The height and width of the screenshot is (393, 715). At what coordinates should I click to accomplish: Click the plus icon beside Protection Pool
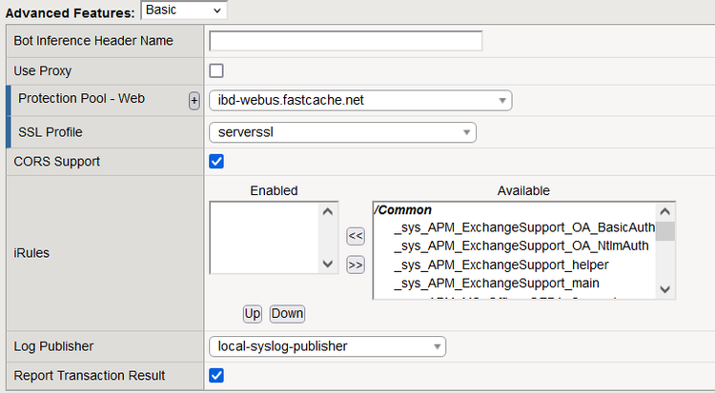point(194,101)
